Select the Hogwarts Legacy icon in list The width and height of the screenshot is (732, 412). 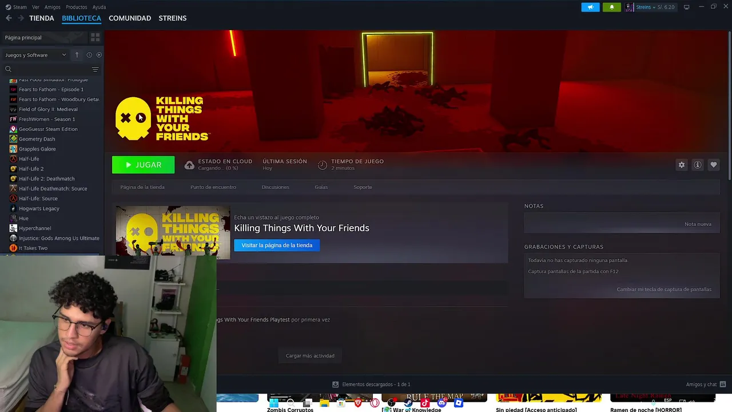tap(13, 208)
